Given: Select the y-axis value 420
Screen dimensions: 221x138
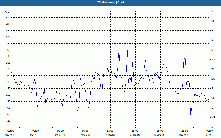Looking at the screenshot, I should coord(8,37).
